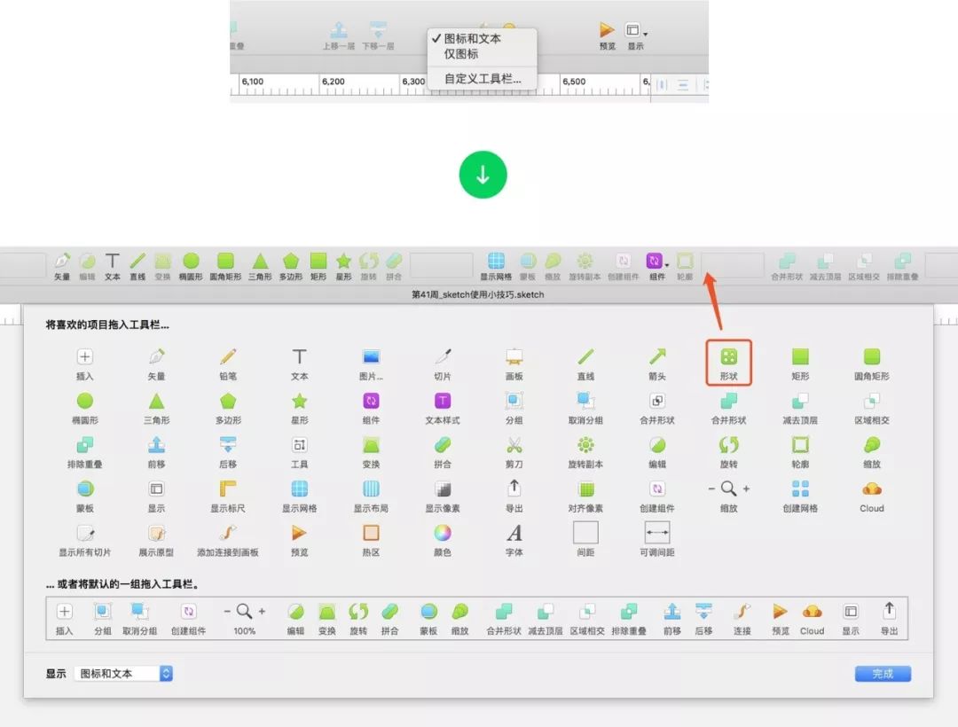Pick 导出 export in the item palette
This screenshot has height=727, width=958.
click(x=514, y=496)
